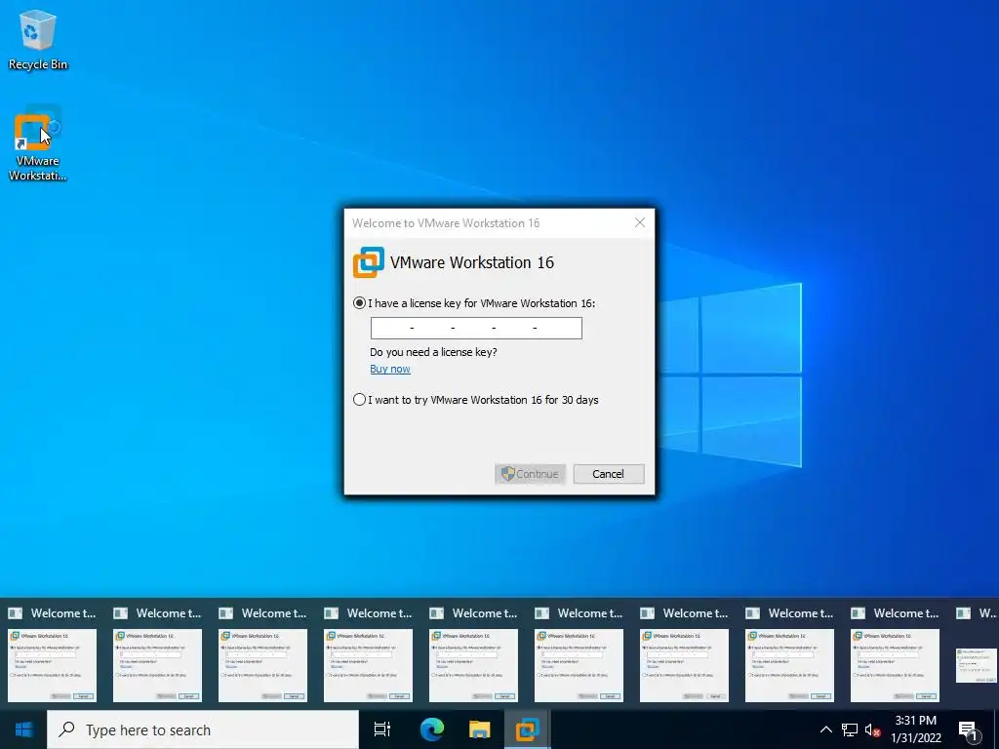Click 'Do you need a license key?' text
This screenshot has width=999, height=749.
[x=433, y=352]
